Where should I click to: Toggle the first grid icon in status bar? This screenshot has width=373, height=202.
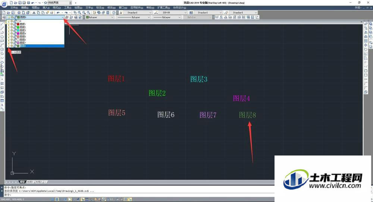(53, 199)
